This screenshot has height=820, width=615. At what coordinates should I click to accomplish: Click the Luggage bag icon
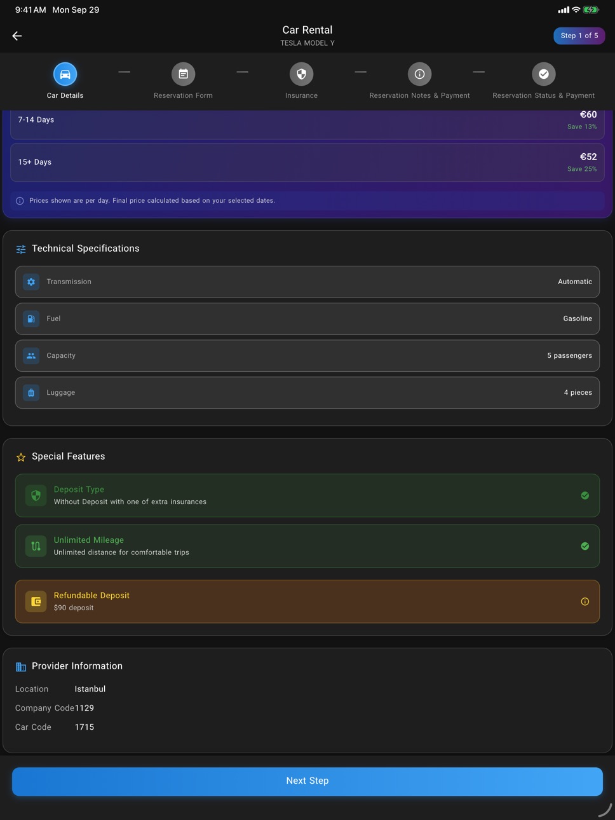31,393
